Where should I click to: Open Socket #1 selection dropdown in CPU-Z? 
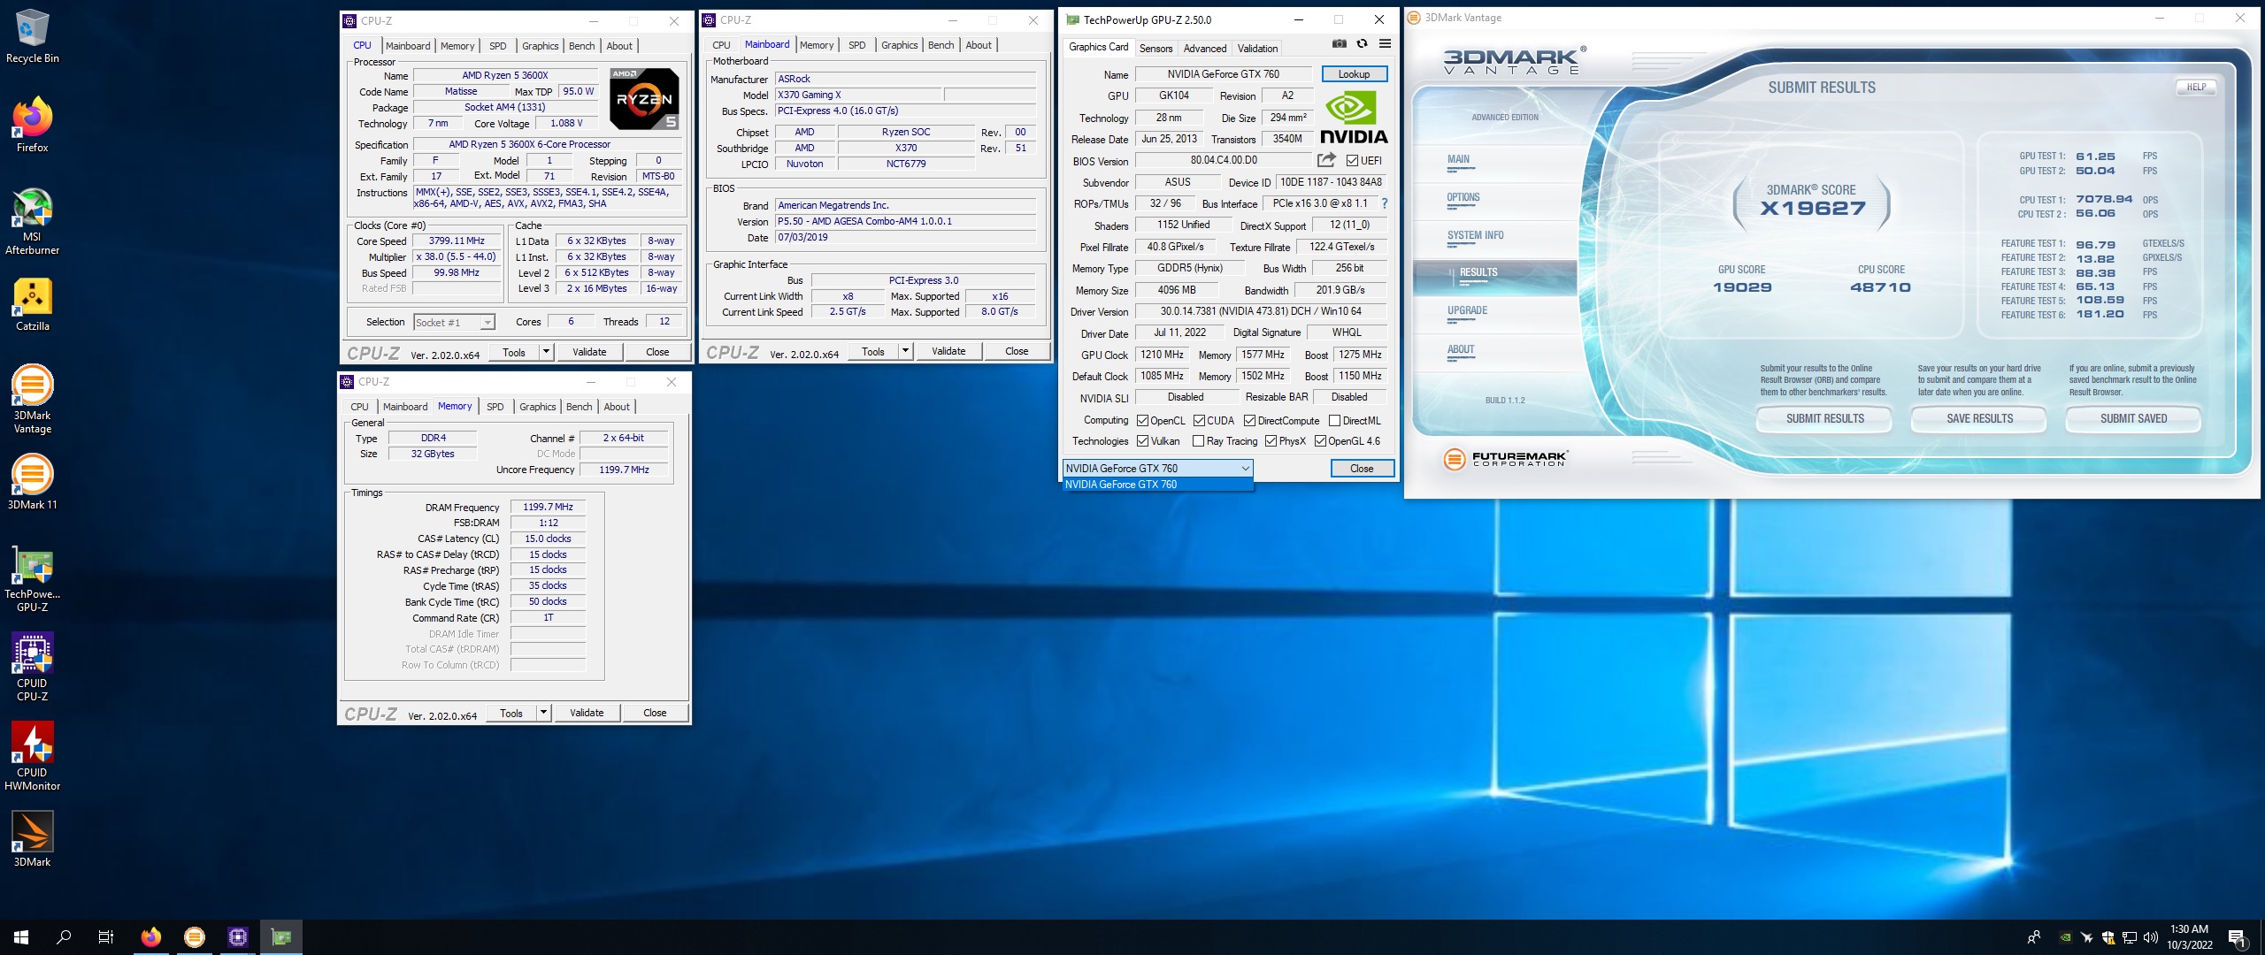[454, 323]
